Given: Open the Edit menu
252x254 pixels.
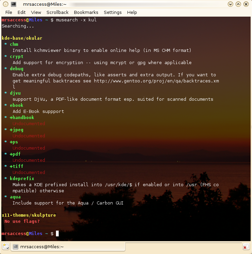Looking at the screenshot, I should click(x=21, y=12).
